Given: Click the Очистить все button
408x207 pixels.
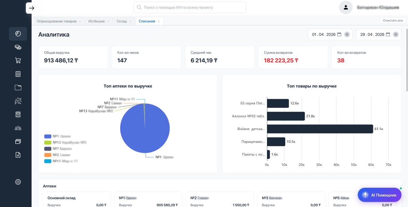Looking at the screenshot, I should pyautogui.click(x=393, y=21).
